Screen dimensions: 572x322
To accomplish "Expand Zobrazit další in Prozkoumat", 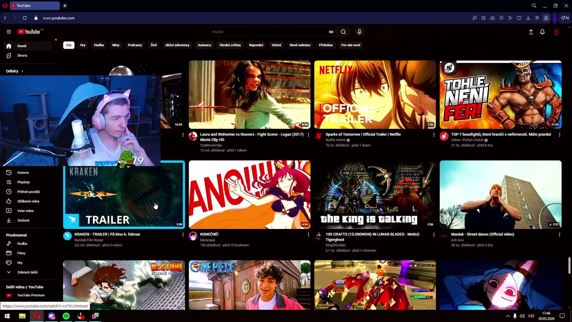I will (x=27, y=272).
